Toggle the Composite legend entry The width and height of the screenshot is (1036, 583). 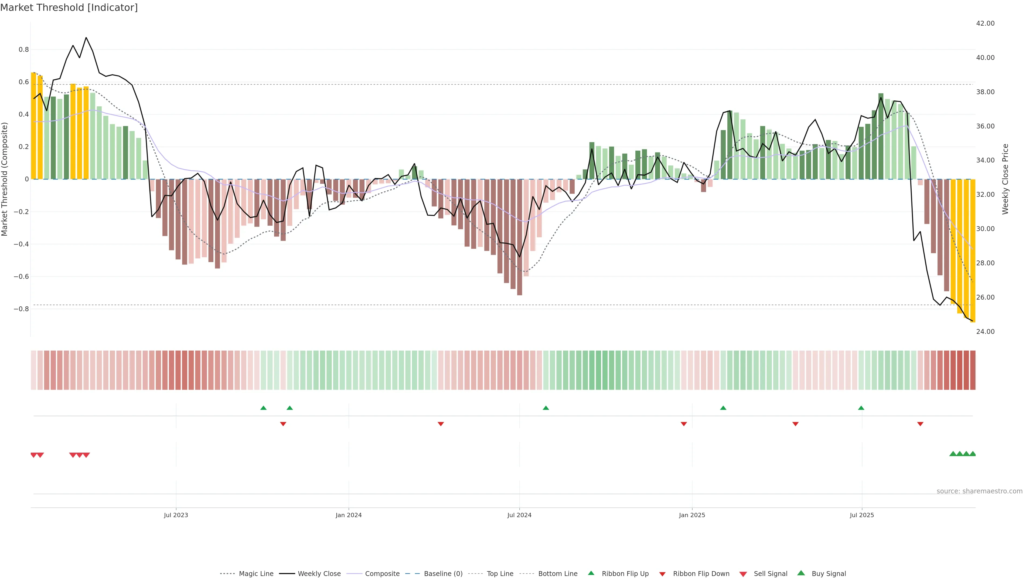point(382,574)
